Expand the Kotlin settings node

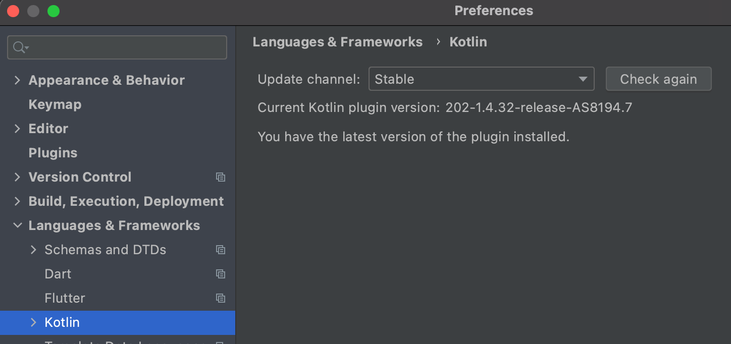coord(34,322)
